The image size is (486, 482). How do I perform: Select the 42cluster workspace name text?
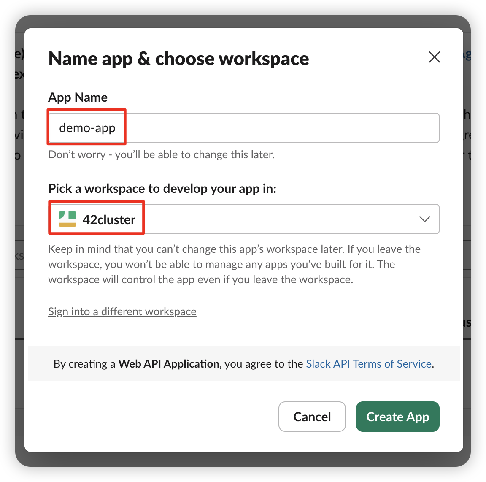click(109, 220)
